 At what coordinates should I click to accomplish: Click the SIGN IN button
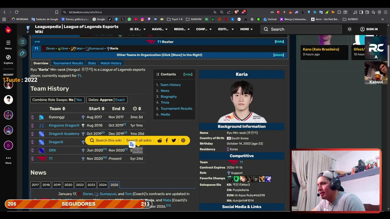[x=369, y=29]
